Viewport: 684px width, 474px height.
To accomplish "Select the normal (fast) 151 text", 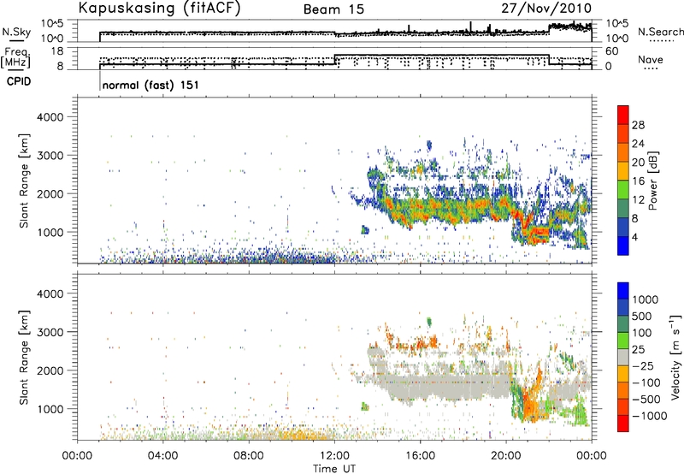I will (150, 85).
